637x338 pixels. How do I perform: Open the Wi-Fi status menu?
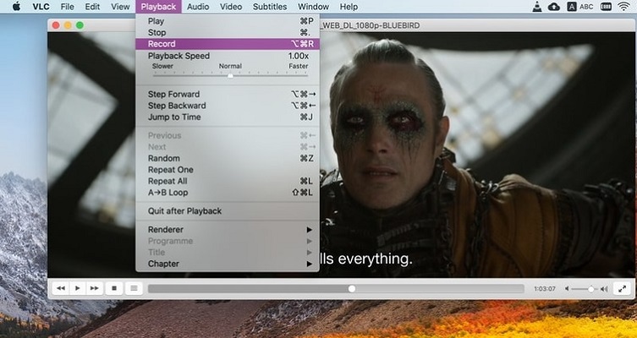click(623, 7)
